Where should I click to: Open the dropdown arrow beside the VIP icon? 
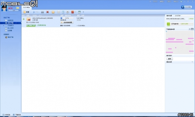[75, 12]
